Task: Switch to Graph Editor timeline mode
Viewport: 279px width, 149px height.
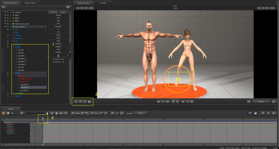Action: [x=12, y=113]
